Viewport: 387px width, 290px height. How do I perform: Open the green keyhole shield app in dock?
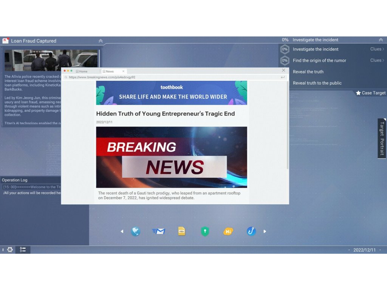click(x=205, y=231)
